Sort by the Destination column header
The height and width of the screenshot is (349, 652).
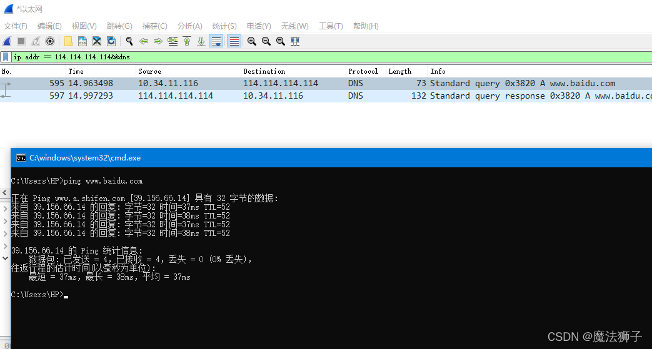pyautogui.click(x=293, y=71)
